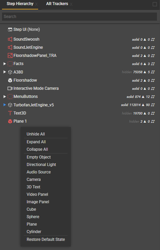
Task: Expand TurbofanJetEngine_v5 with blue arrow
Action: click(5, 105)
